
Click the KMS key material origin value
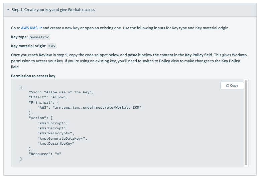pyautogui.click(x=51, y=46)
